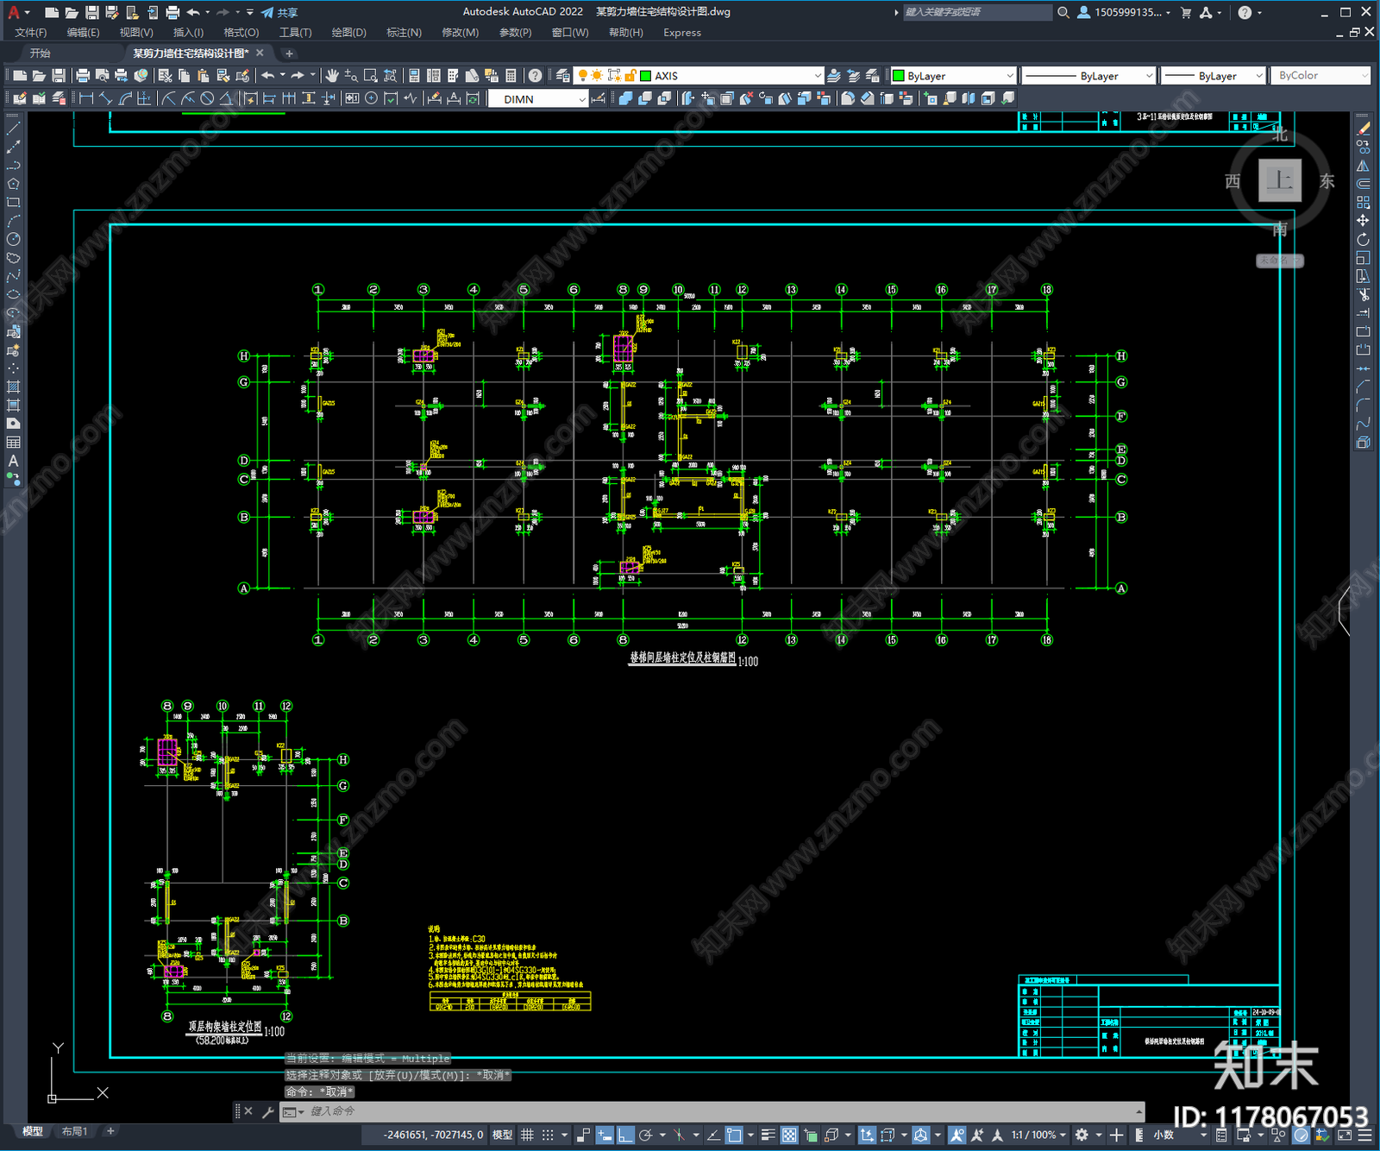Click the 上 face of the ViewCube
The width and height of the screenshot is (1380, 1151).
pyautogui.click(x=1280, y=180)
